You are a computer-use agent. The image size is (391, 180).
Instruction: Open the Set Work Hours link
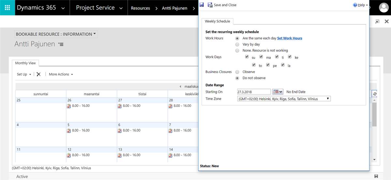click(x=290, y=38)
